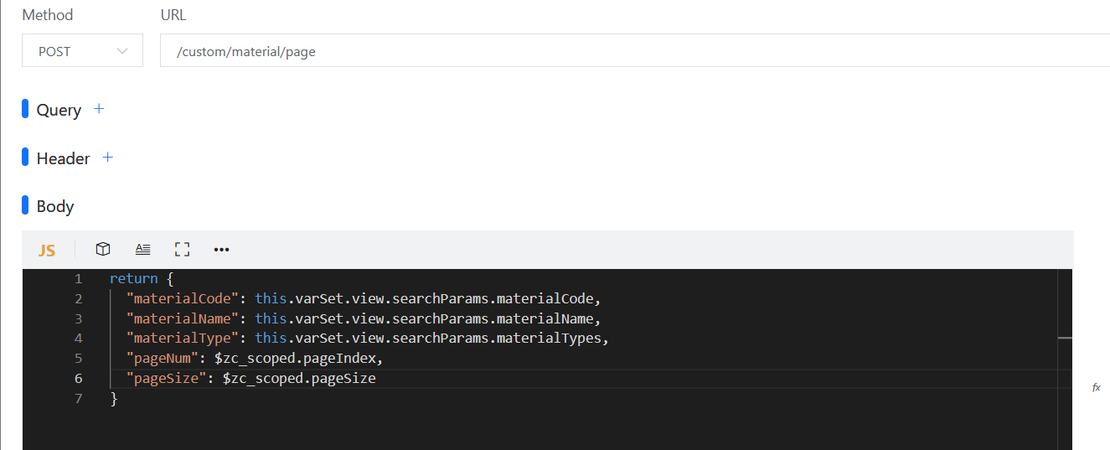
Task: Click the cube variable icon in editor toolbar
Action: point(103,249)
